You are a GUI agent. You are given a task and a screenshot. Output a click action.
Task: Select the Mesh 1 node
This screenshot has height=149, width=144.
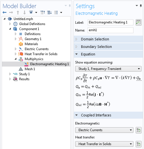click(30, 69)
